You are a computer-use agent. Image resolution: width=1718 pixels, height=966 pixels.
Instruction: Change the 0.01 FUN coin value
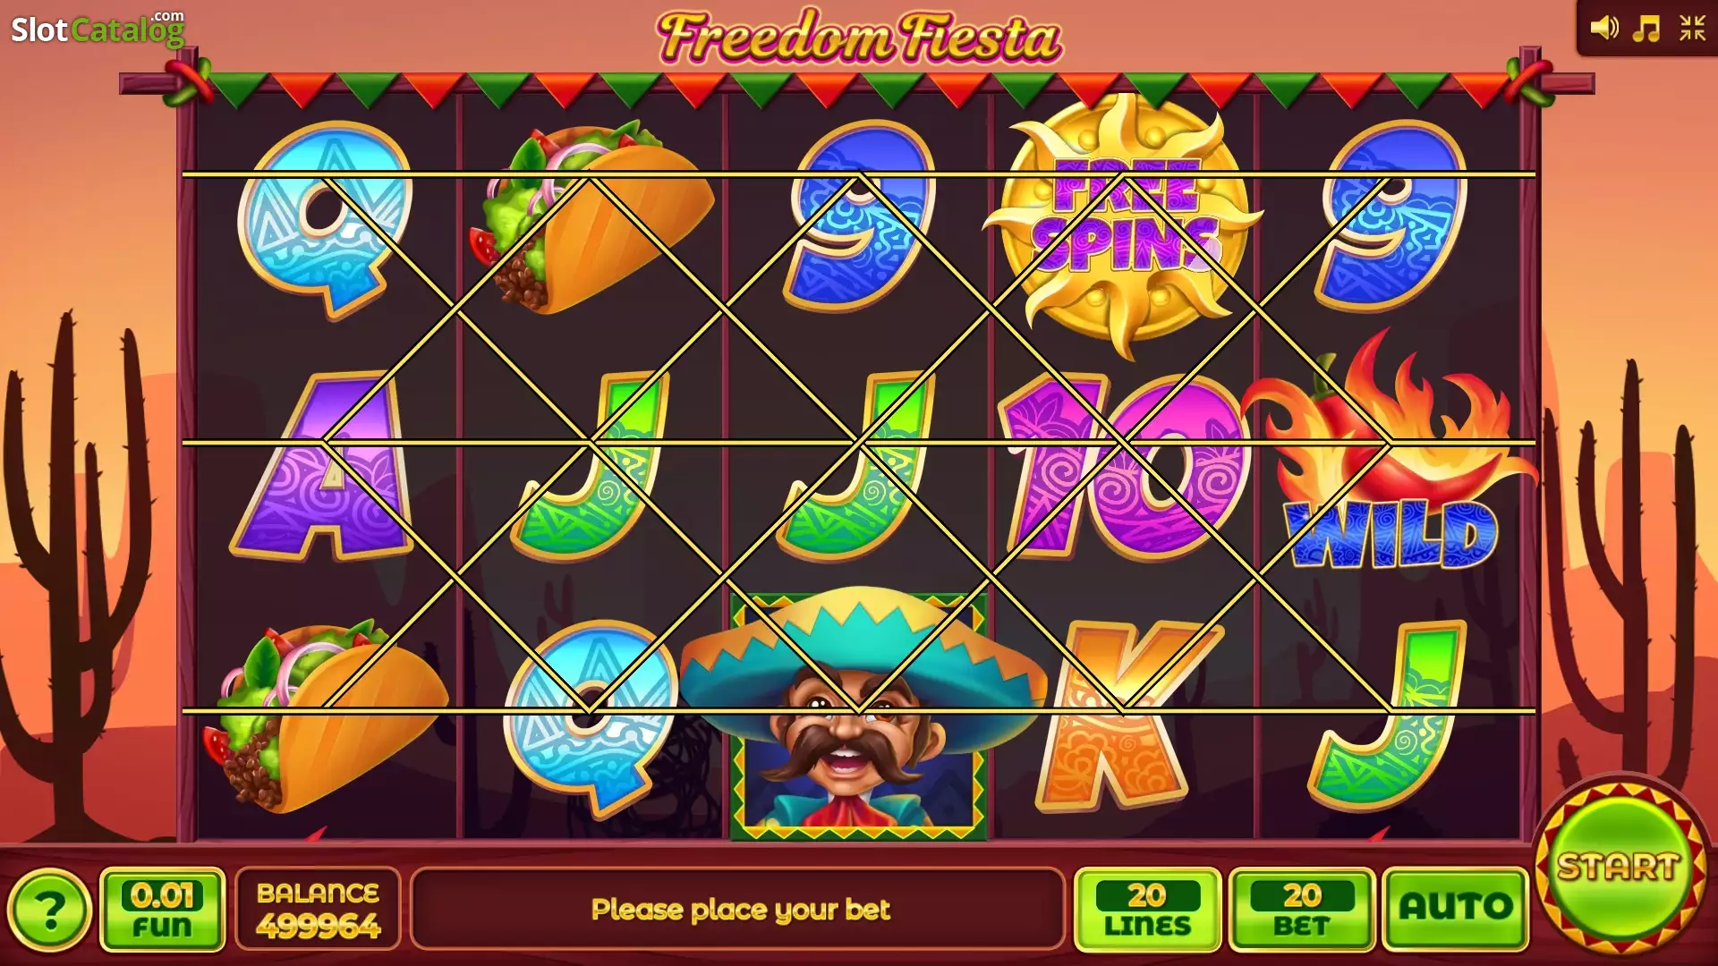tap(162, 909)
